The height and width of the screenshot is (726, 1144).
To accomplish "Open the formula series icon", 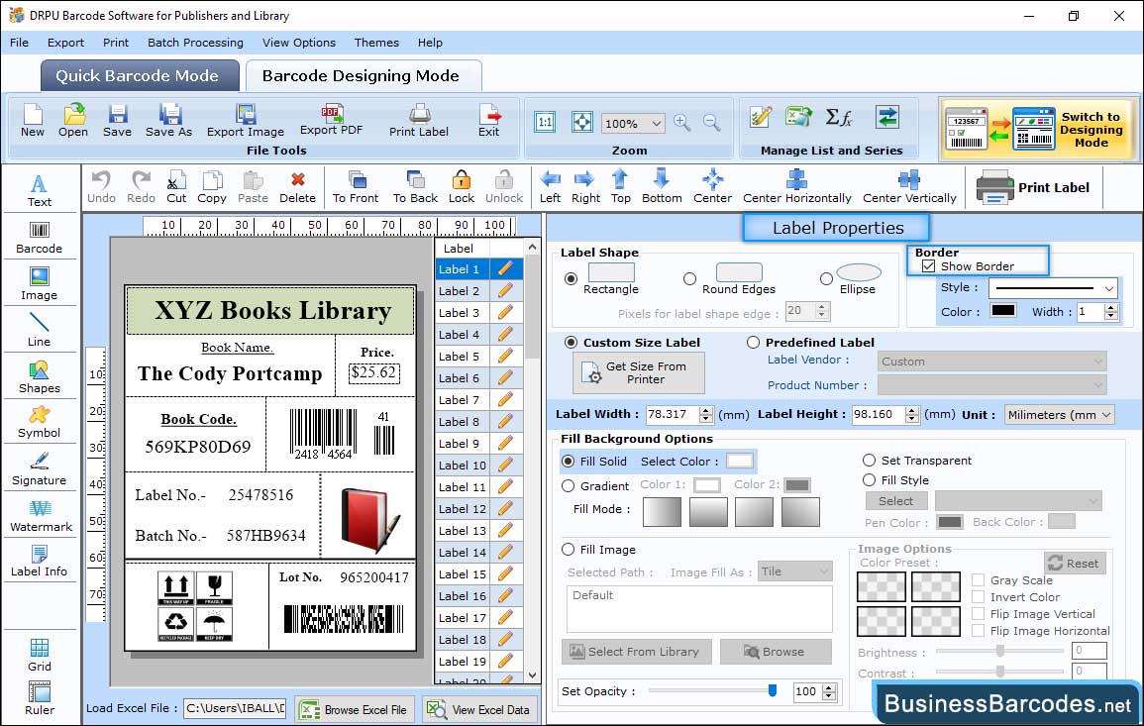I will (838, 117).
